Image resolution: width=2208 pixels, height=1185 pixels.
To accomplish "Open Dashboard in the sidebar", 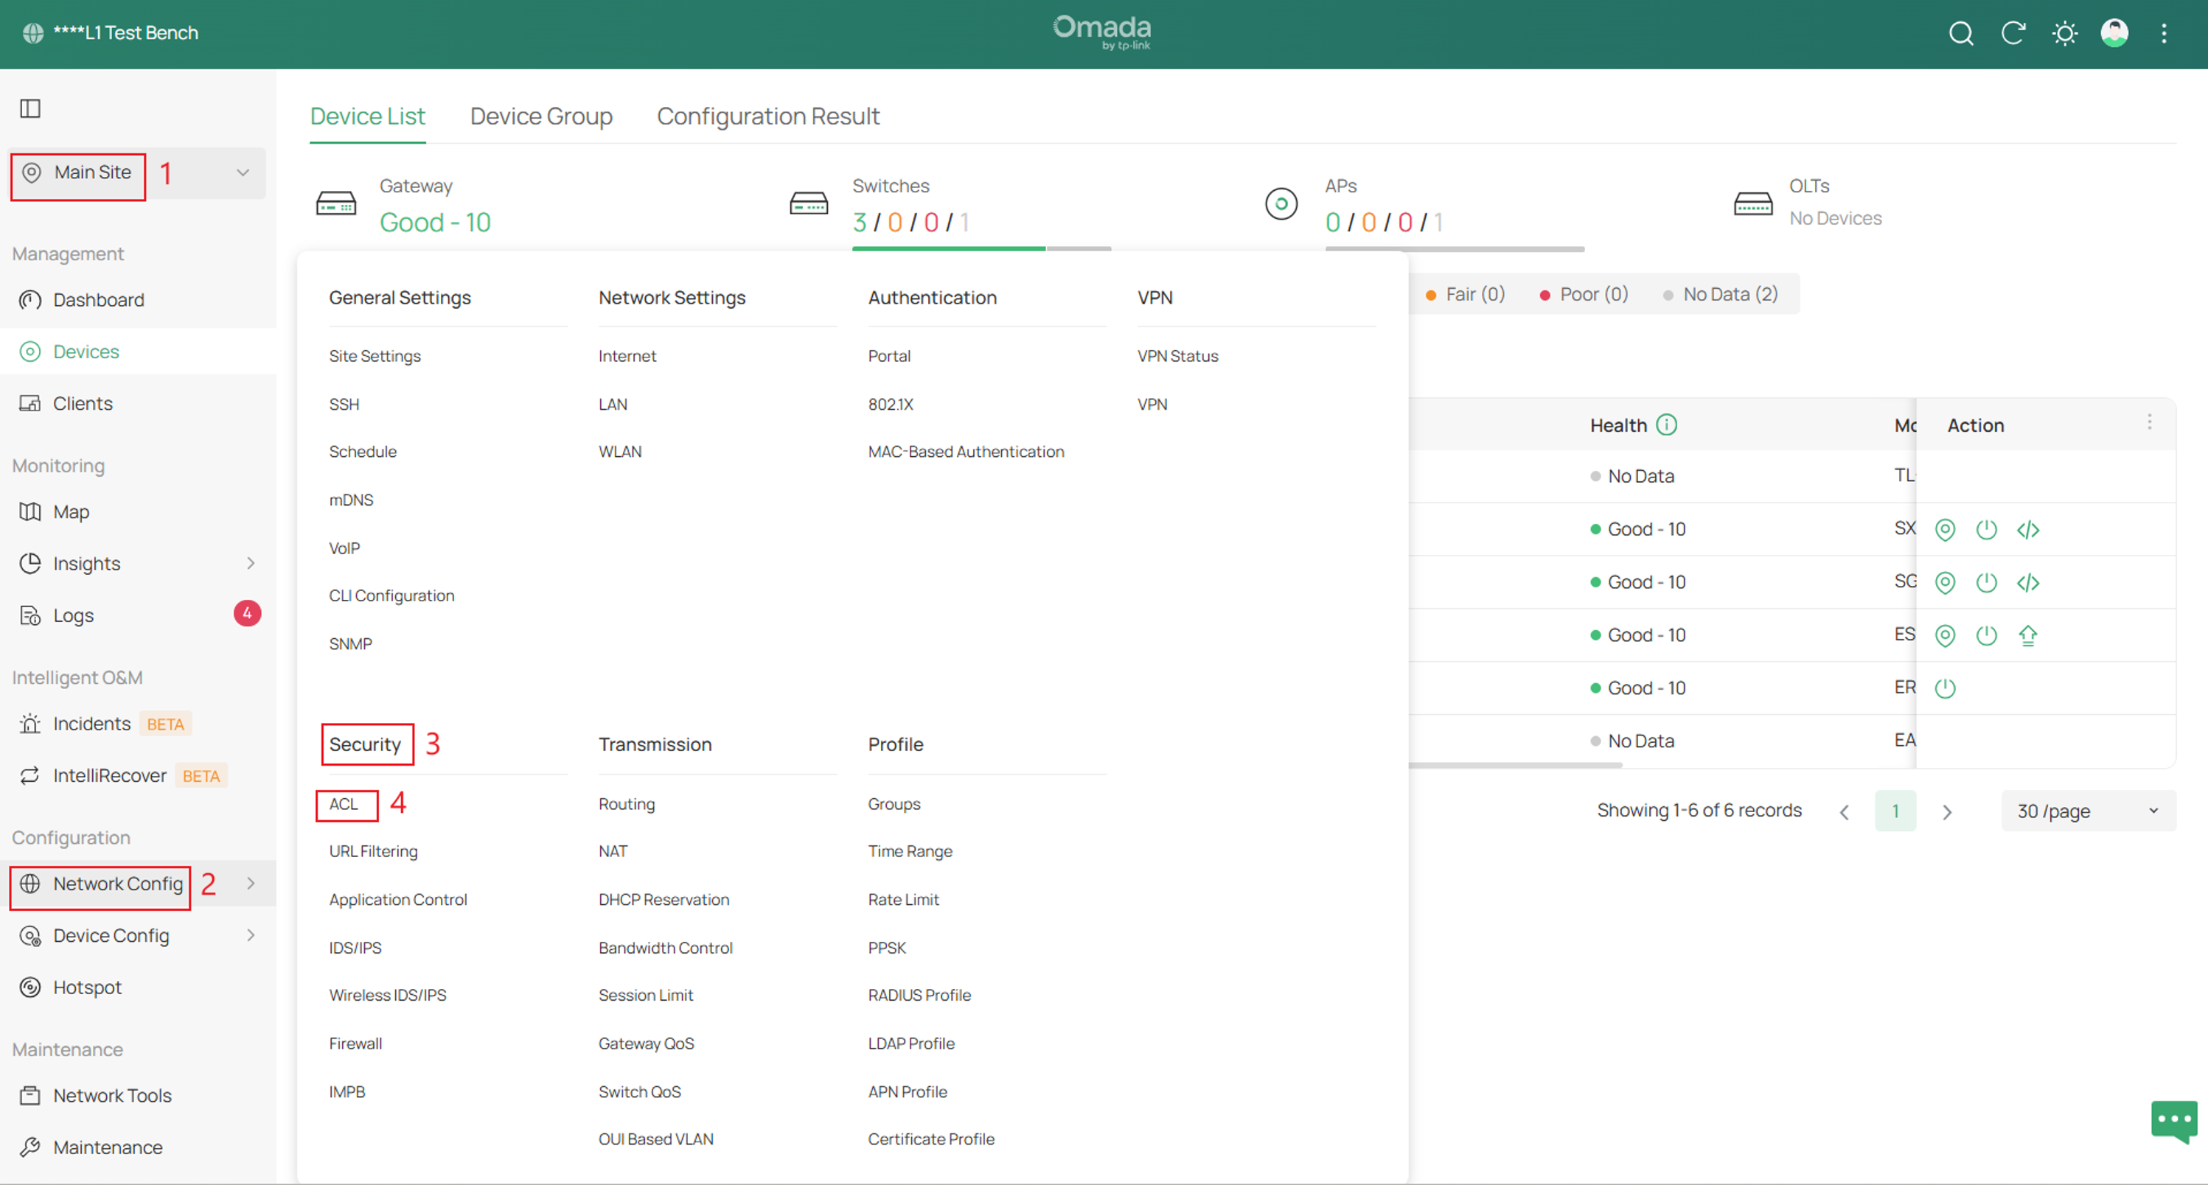I will pyautogui.click(x=99, y=300).
